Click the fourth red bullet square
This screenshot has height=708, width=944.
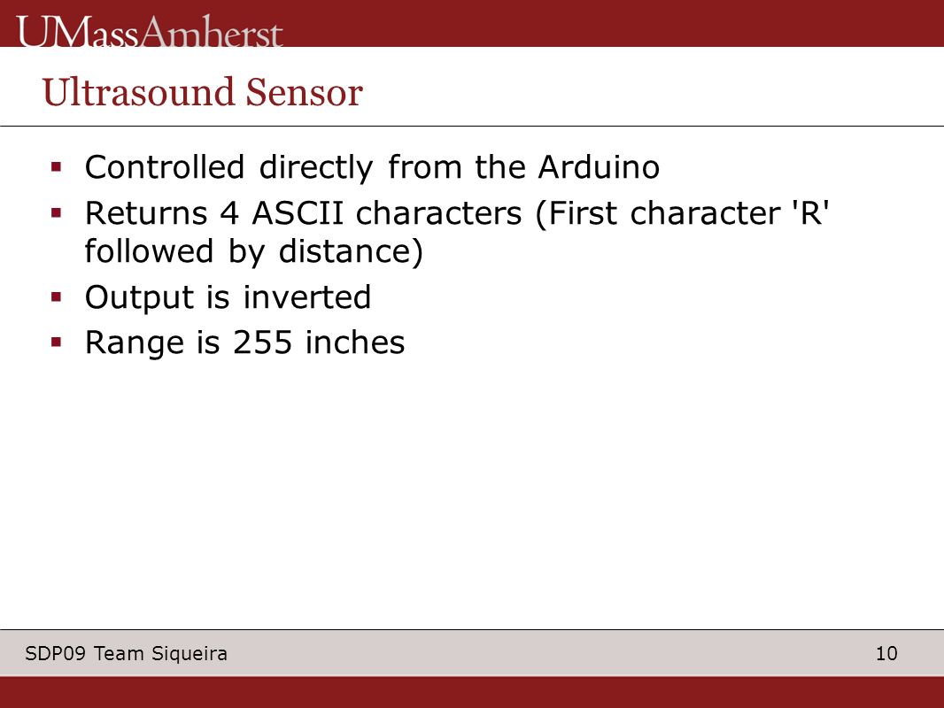57,342
